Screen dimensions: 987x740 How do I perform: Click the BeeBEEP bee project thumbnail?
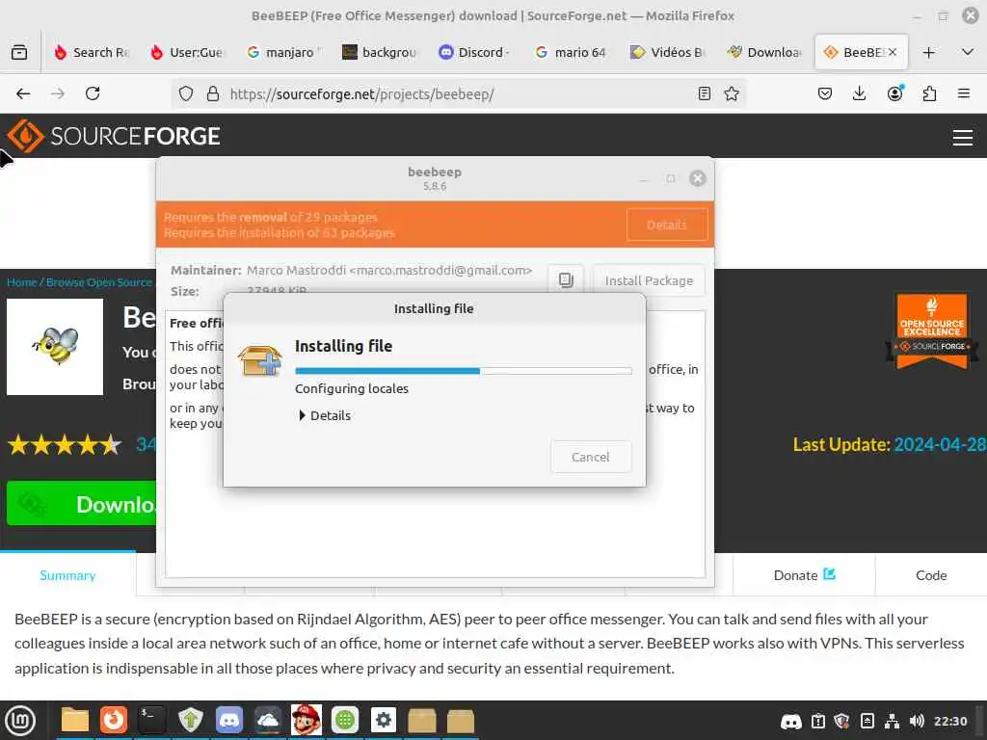pos(55,347)
